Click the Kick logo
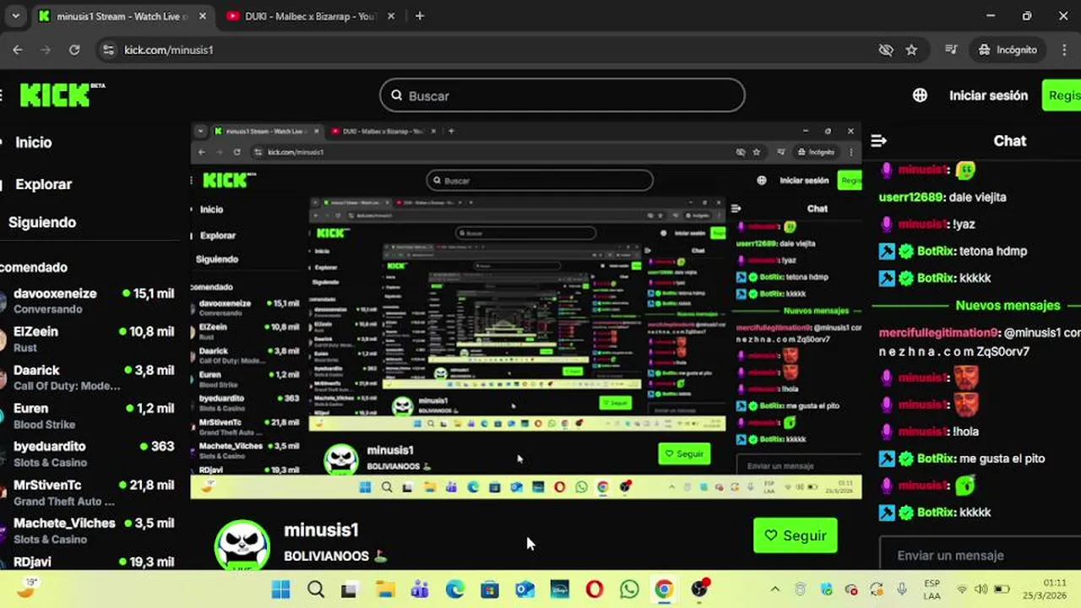Viewport: 1081px width, 608px height. point(61,95)
